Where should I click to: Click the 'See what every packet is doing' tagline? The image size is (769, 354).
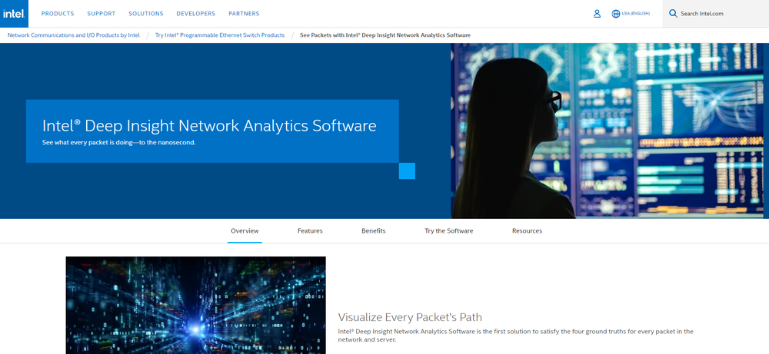[119, 143]
